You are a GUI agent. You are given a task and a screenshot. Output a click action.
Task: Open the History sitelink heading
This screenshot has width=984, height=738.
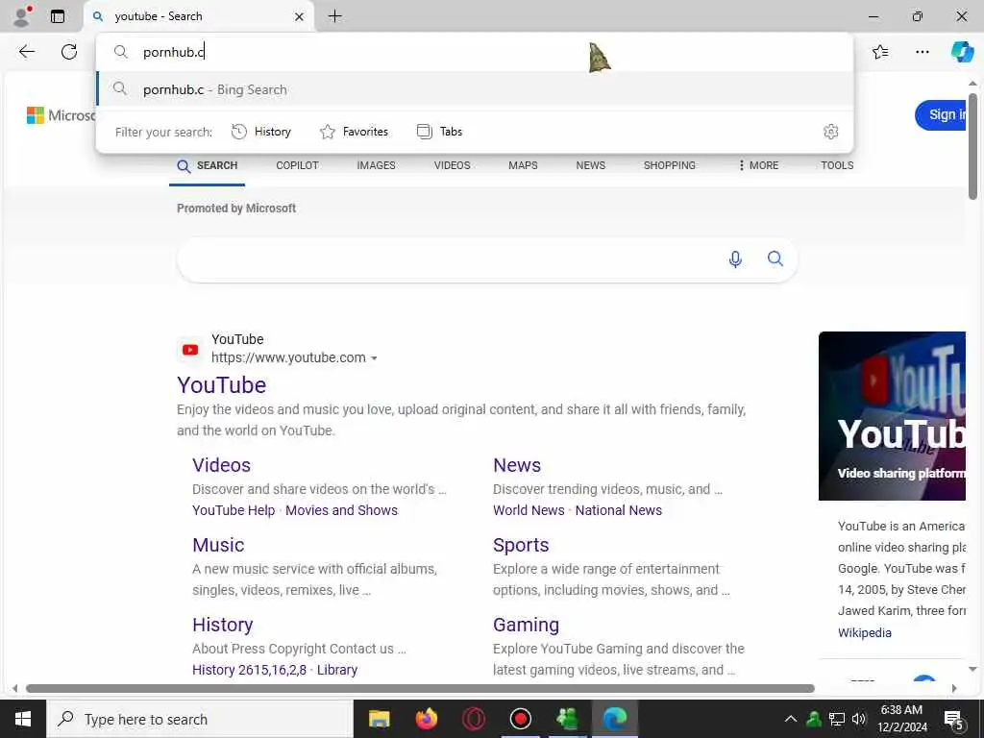click(x=223, y=625)
